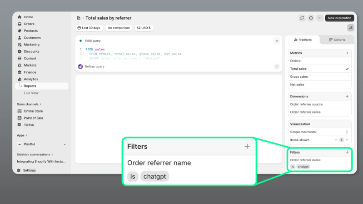
Task: Click the submit arrow icon in query box
Action: (277, 66)
